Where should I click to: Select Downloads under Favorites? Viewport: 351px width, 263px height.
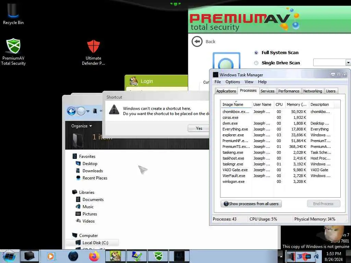coord(93,171)
